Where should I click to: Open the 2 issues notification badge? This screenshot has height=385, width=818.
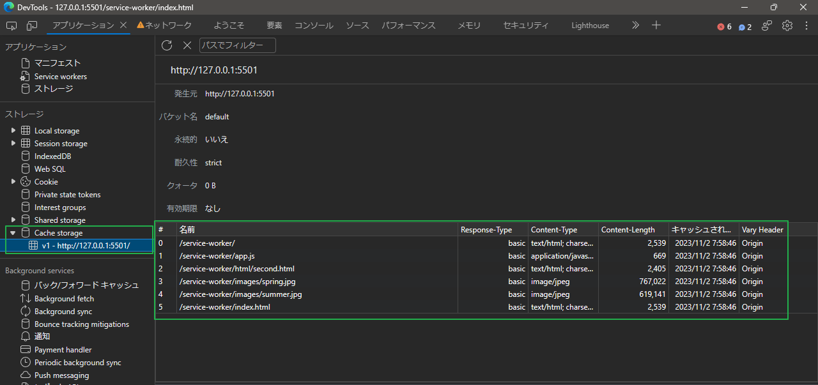coord(745,27)
